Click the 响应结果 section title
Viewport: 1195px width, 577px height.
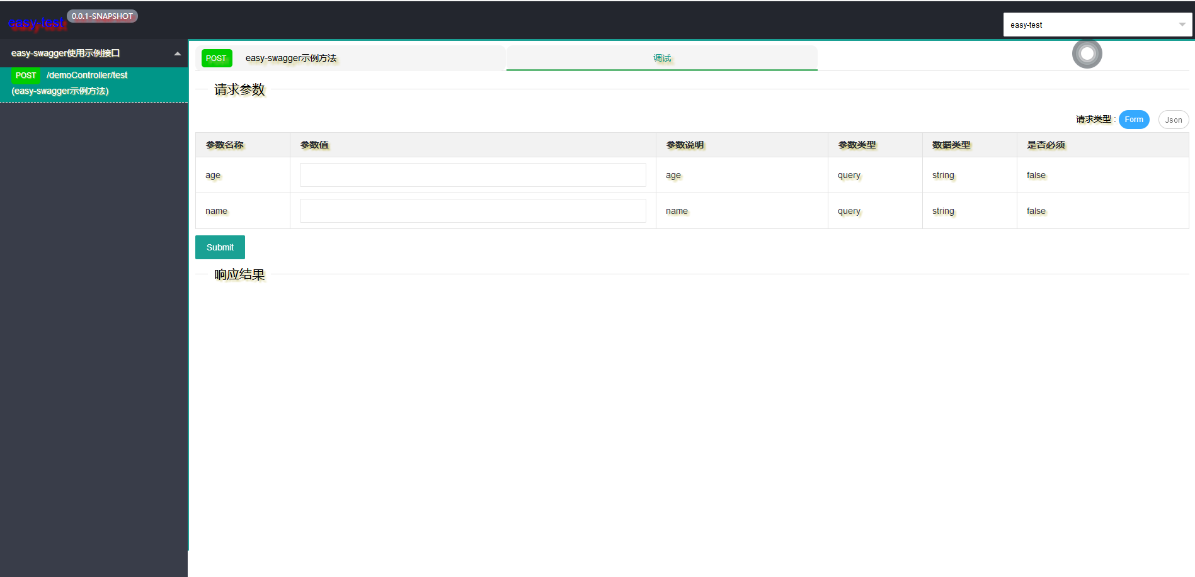pyautogui.click(x=239, y=274)
